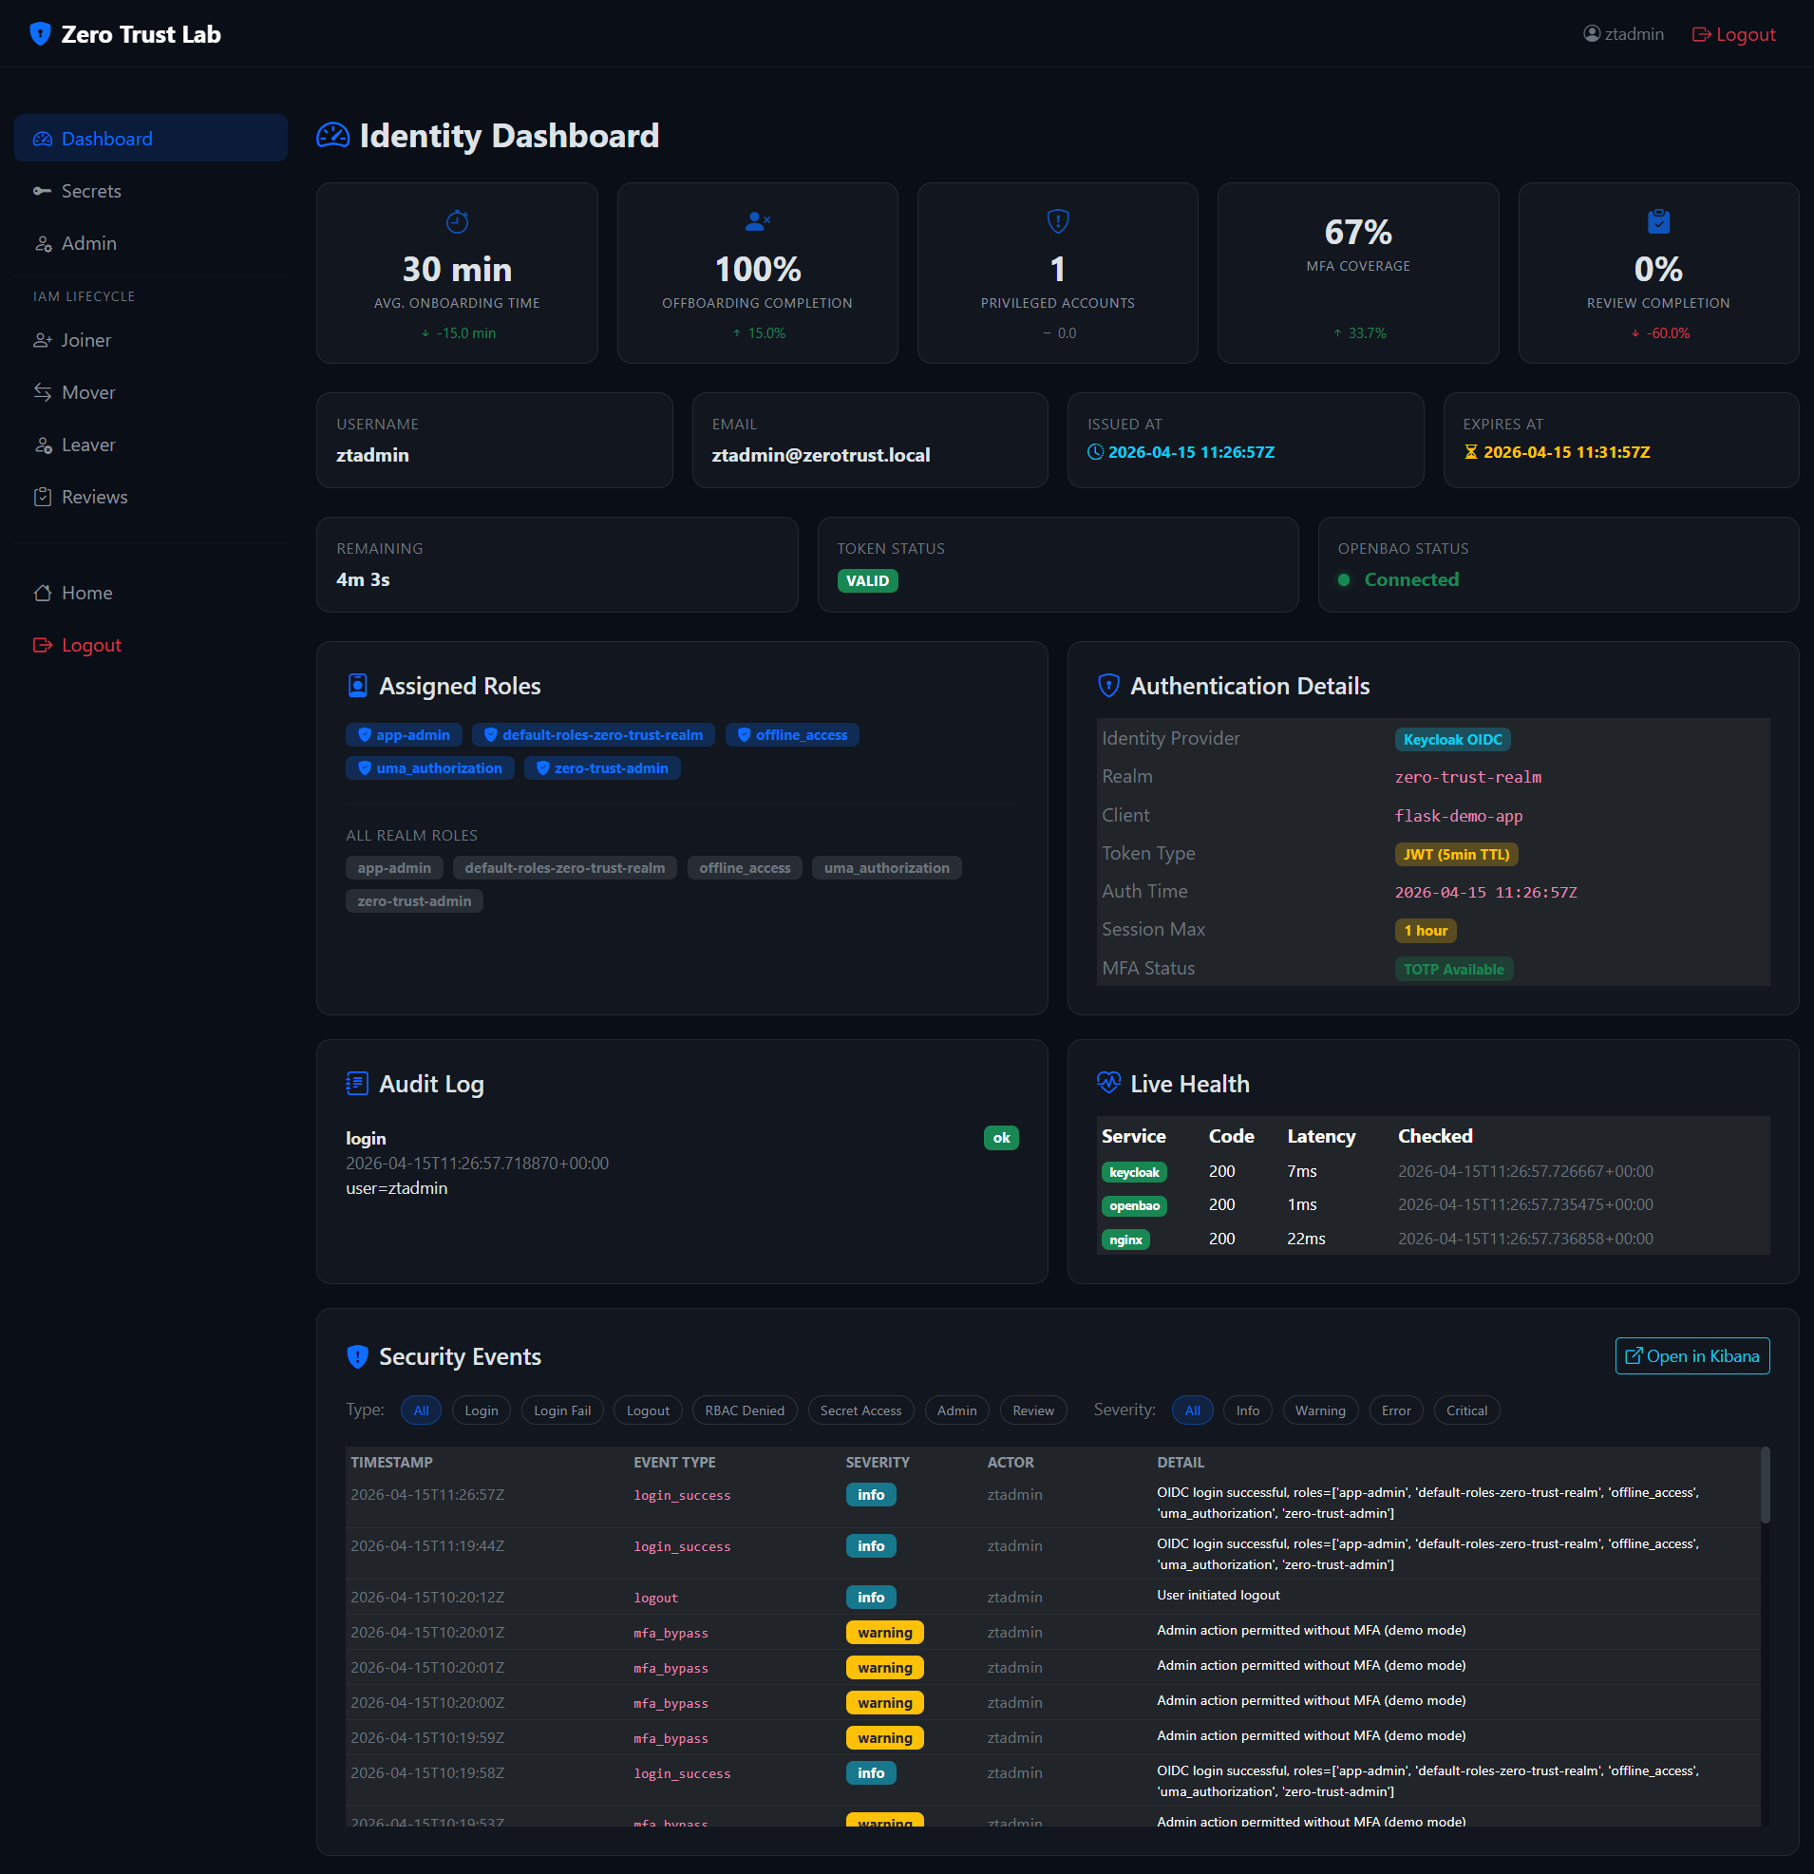Filter events by RBAC Denied type

pos(744,1410)
